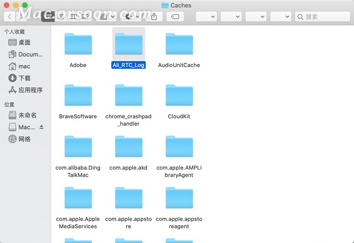Select the CloudKit folder icon
The width and height of the screenshot is (354, 243).
[x=179, y=95]
